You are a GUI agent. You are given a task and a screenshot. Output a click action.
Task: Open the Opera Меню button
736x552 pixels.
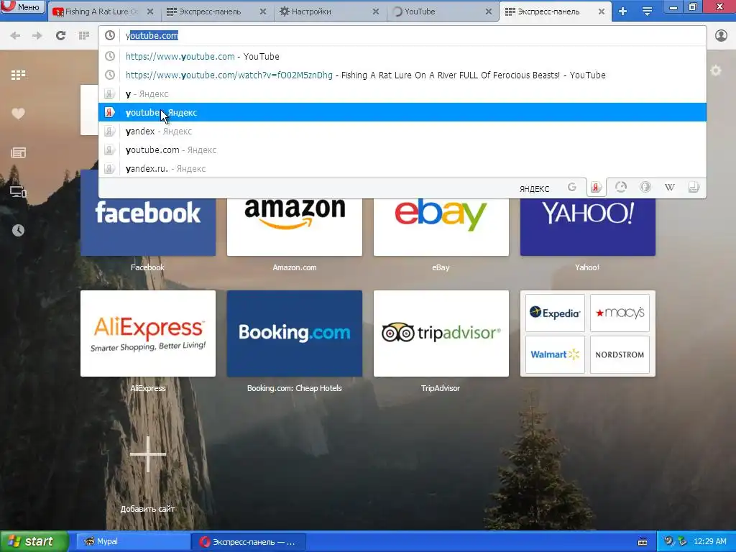point(22,7)
